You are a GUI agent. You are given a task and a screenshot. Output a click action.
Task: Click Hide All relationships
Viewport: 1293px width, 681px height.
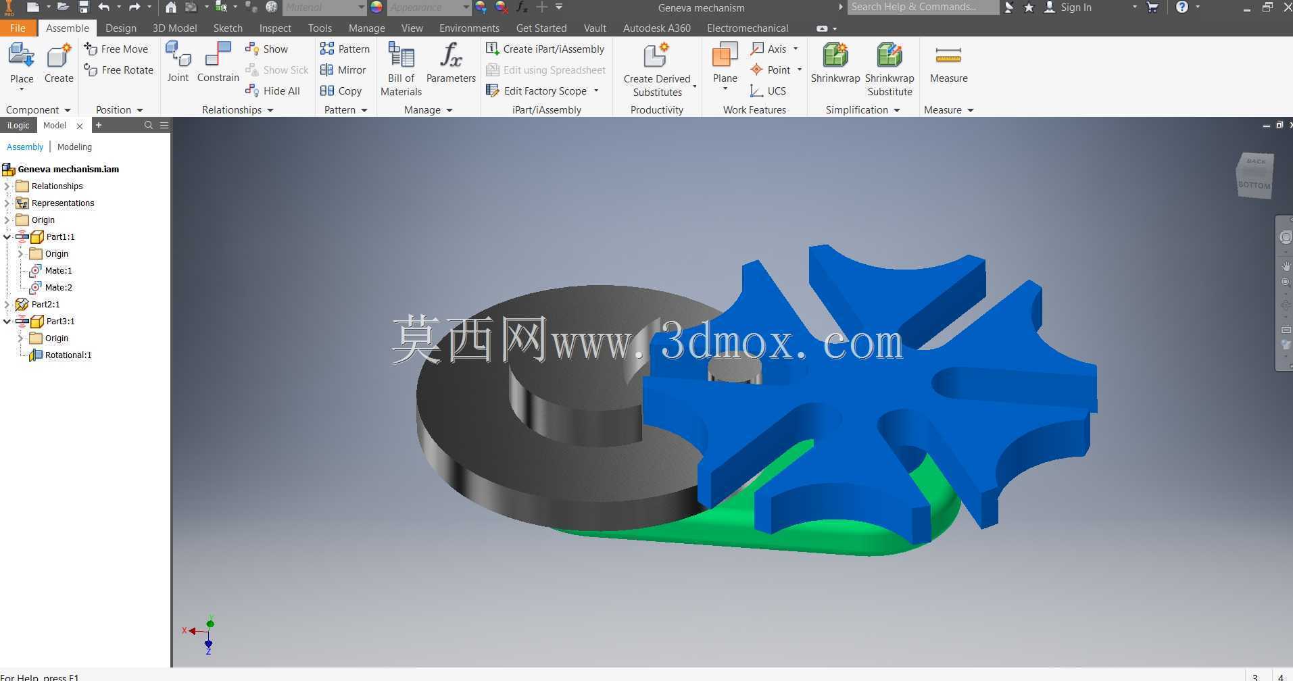(x=273, y=91)
